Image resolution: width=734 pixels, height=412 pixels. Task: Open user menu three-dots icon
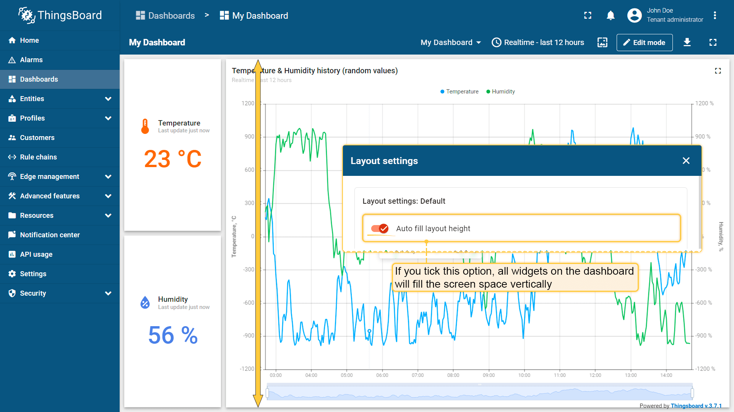(715, 16)
